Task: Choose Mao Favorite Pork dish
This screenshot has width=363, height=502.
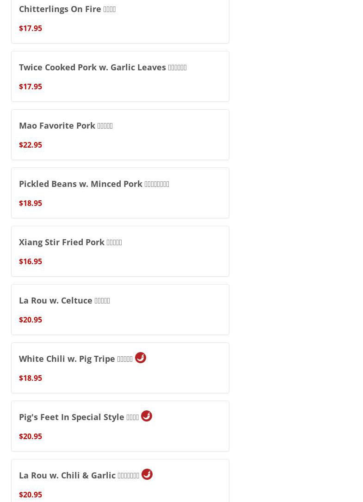Action: pyautogui.click(x=66, y=126)
